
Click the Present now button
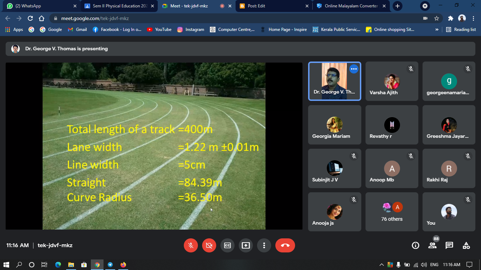pyautogui.click(x=246, y=245)
